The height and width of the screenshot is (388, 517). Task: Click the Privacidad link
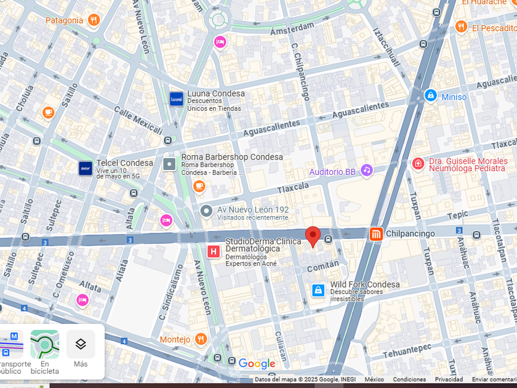tap(449, 379)
